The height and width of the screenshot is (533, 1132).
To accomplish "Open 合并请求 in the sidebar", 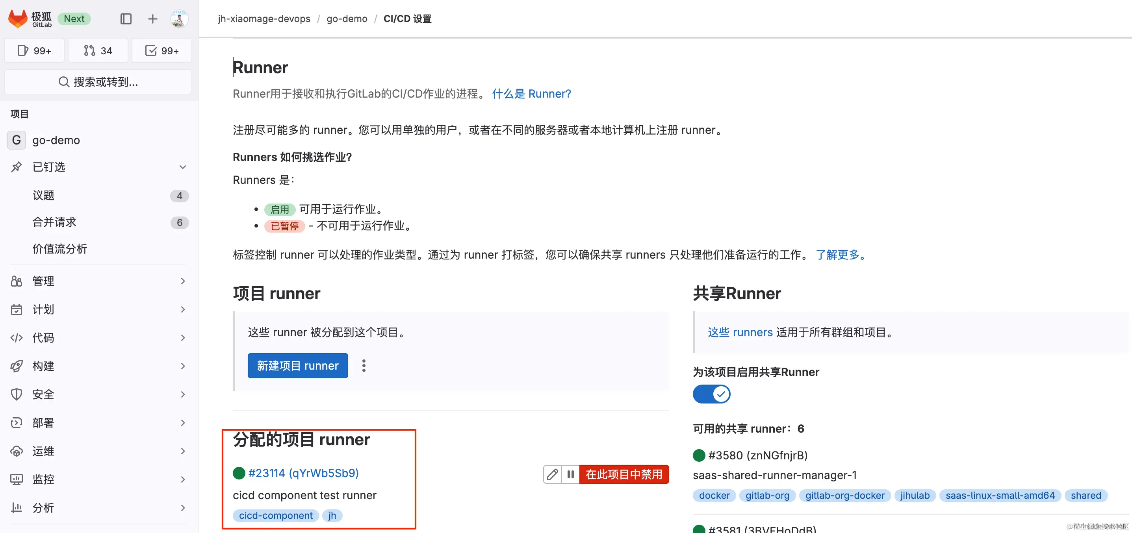I will [54, 222].
